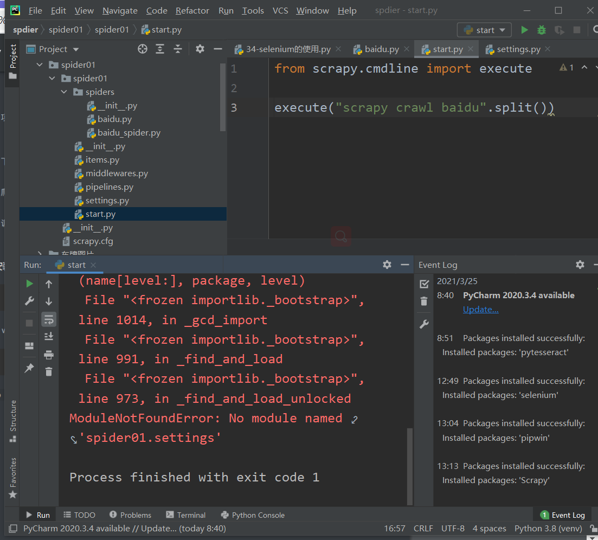Click the 'spdier' breadcrumb in the navigation bar
Image resolution: width=598 pixels, height=540 pixels.
(25, 30)
